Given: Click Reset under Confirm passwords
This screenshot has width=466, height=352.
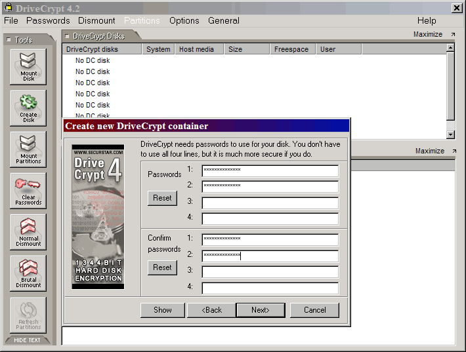Looking at the screenshot, I should (x=162, y=267).
